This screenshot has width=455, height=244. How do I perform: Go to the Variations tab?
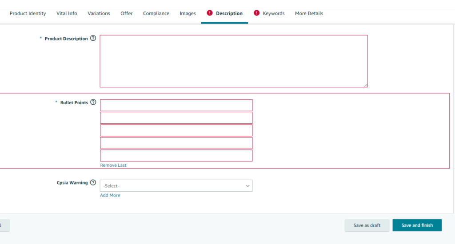(x=99, y=13)
